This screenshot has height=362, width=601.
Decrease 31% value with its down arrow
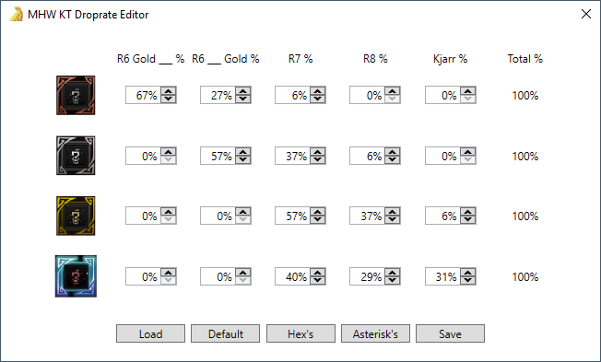468,280
